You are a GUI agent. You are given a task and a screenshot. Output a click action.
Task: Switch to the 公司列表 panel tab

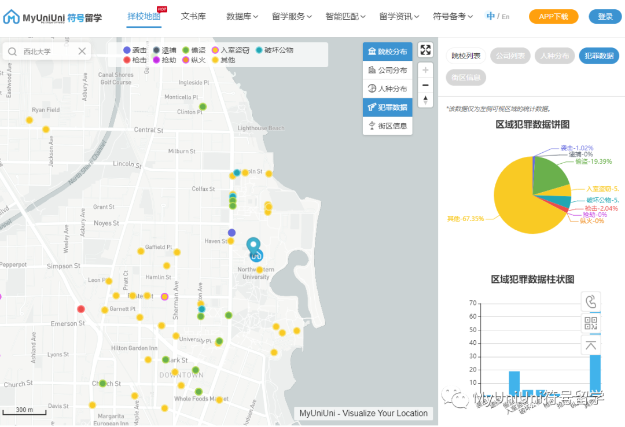(510, 56)
